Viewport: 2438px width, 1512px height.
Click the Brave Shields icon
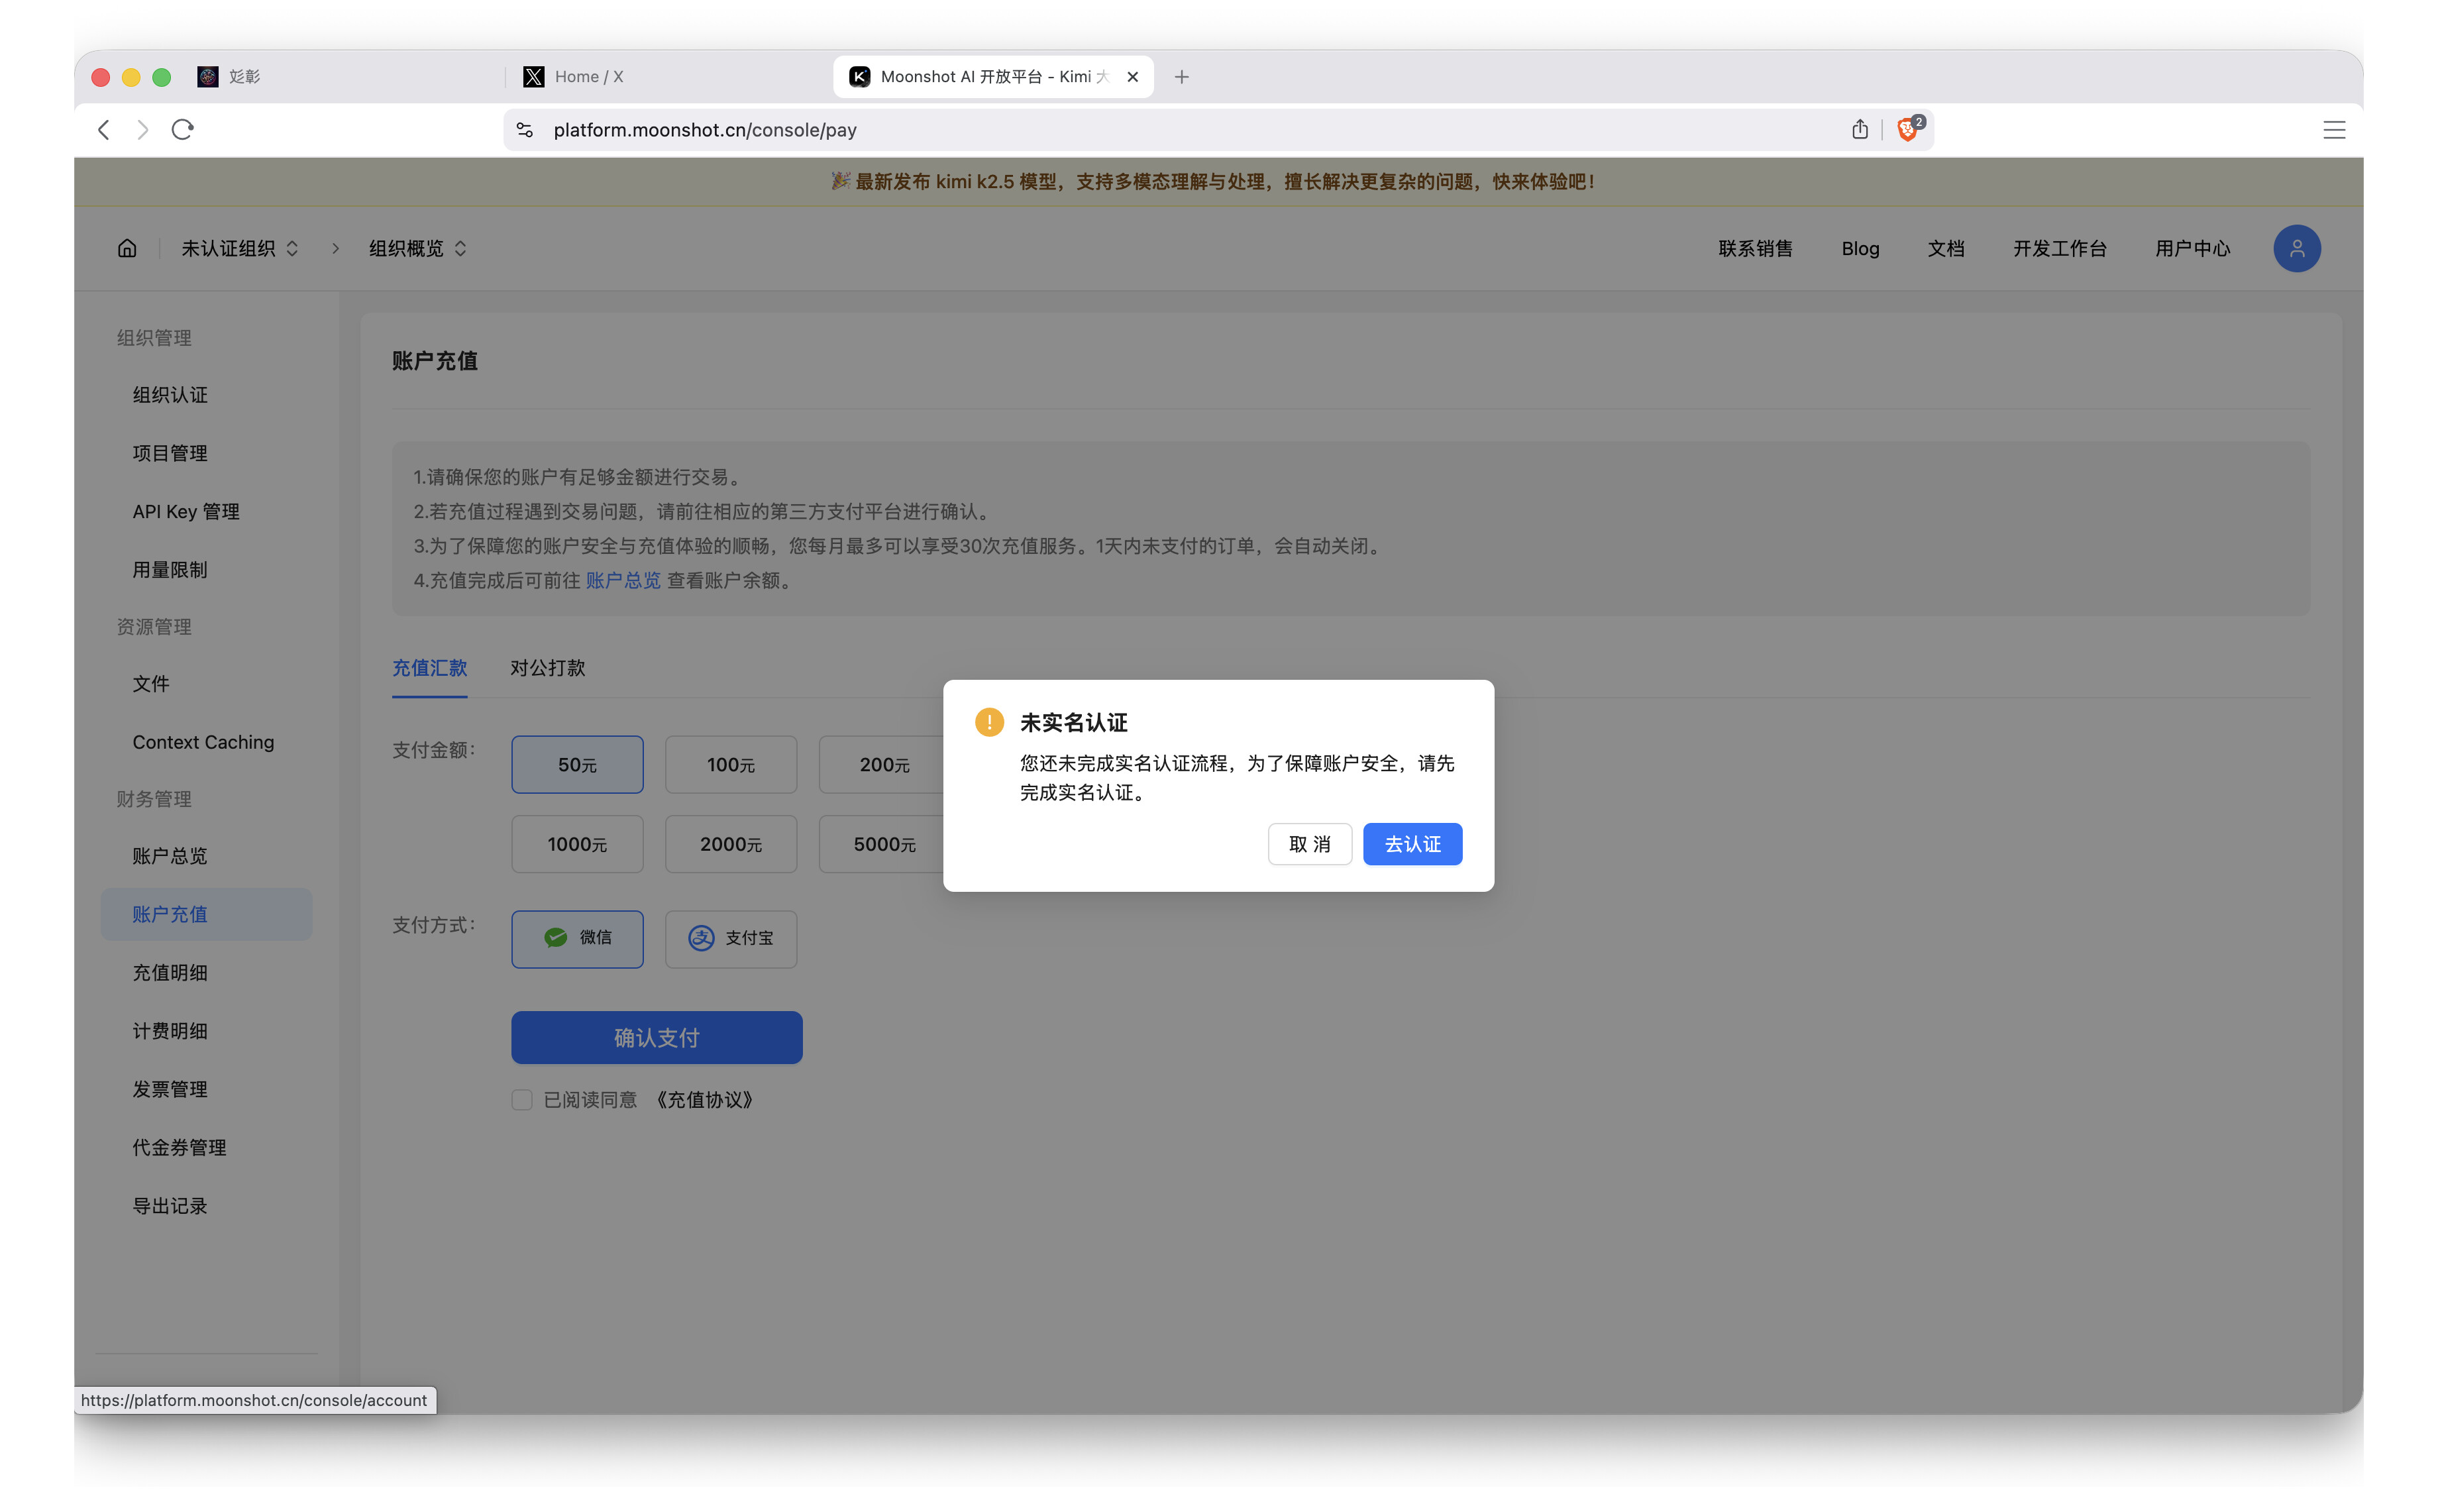tap(1907, 129)
